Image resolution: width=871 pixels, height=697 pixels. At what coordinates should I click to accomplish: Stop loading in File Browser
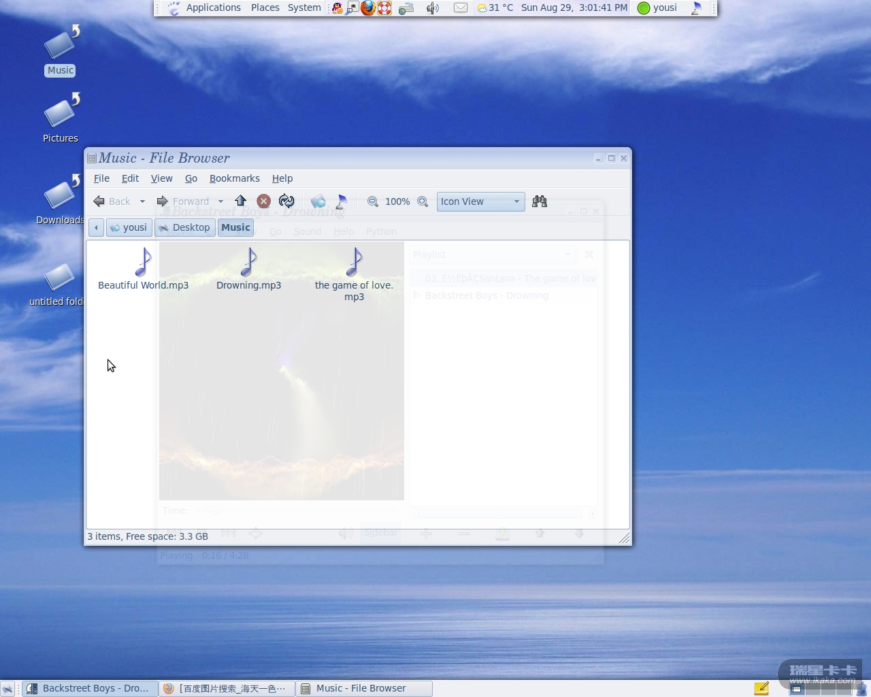click(264, 201)
